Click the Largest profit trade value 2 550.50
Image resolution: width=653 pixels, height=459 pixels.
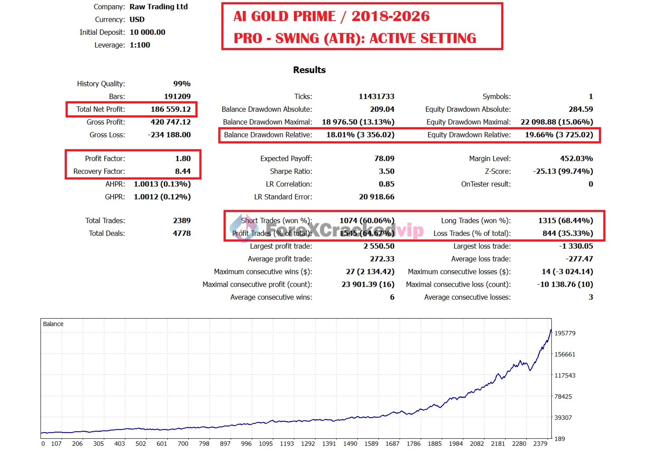[x=379, y=246]
